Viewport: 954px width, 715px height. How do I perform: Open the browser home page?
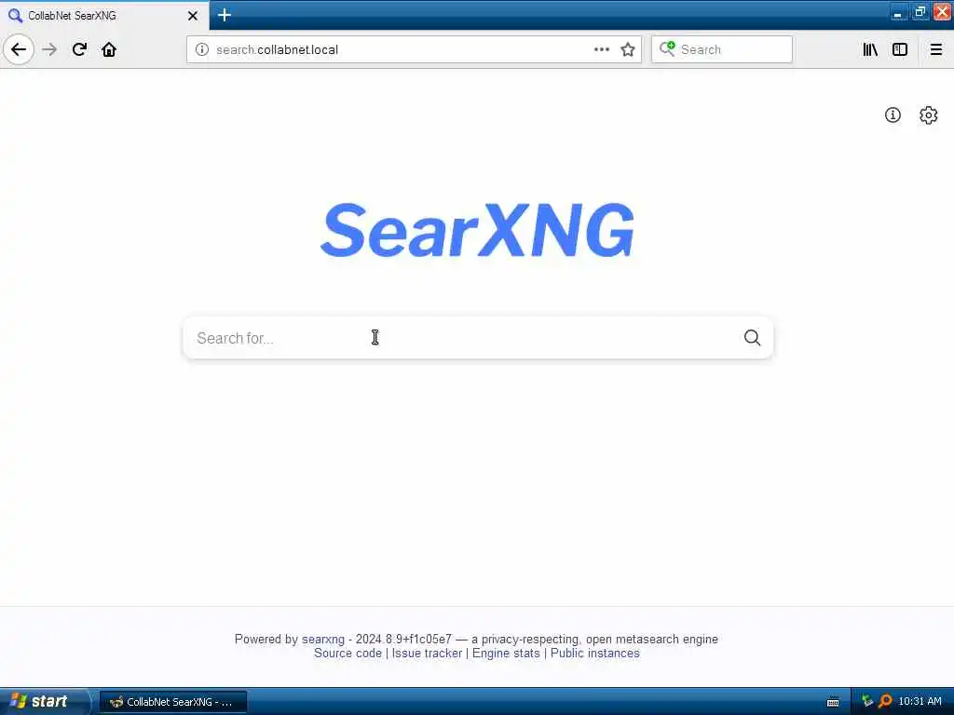pos(109,49)
